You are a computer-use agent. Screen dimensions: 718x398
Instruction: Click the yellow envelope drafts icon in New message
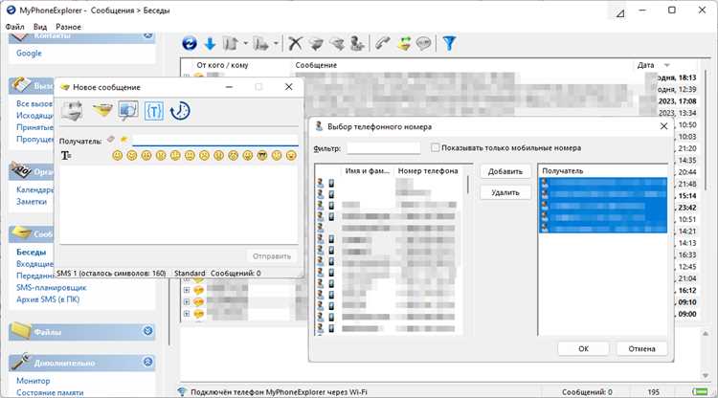coord(102,110)
